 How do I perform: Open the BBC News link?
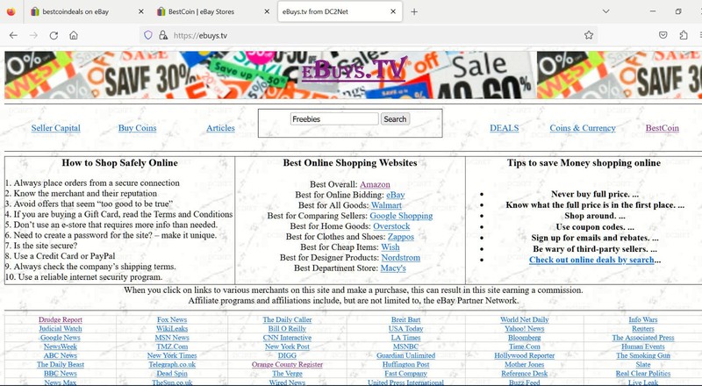(61, 374)
